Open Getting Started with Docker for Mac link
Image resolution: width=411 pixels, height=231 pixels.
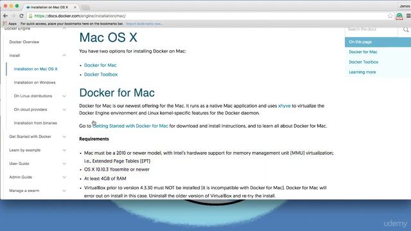click(130, 126)
